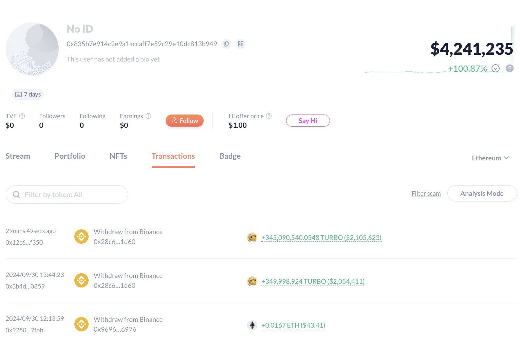The width and height of the screenshot is (520, 348).
Task: Click the Binance icon on the 13:44:23 withdrawal
Action: pyautogui.click(x=81, y=280)
